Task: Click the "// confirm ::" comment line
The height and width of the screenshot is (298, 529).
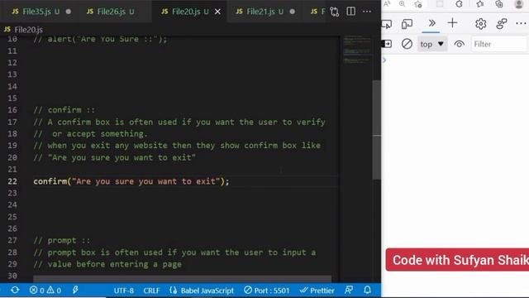Action: pyautogui.click(x=64, y=110)
